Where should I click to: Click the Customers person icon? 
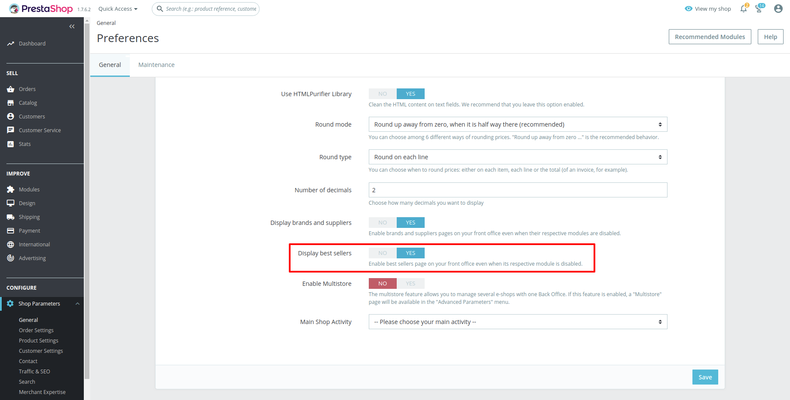pyautogui.click(x=11, y=117)
